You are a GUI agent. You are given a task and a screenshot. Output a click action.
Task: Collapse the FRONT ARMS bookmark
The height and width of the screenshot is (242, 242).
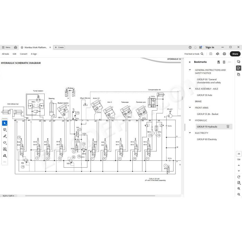pyautogui.click(x=190, y=108)
